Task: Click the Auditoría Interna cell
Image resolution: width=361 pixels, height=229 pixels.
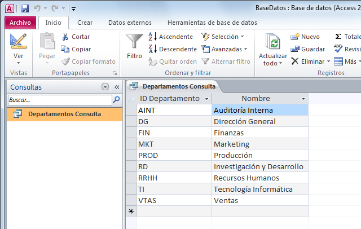Action: tap(260, 110)
